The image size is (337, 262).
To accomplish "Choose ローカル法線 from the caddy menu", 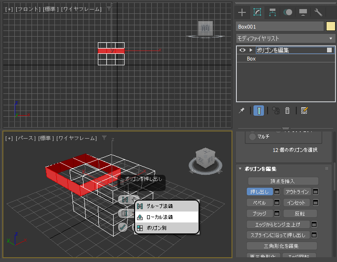I will pos(167,217).
